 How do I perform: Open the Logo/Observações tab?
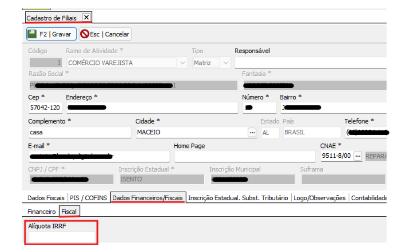coord(319,198)
